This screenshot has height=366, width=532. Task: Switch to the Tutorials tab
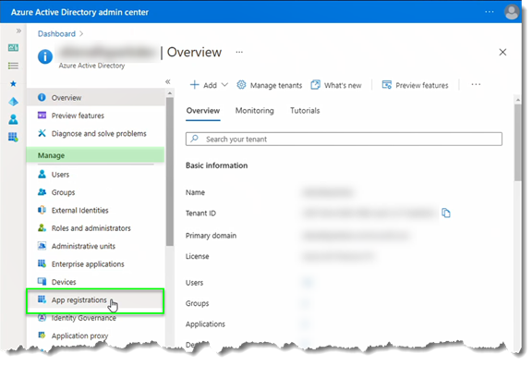(305, 111)
